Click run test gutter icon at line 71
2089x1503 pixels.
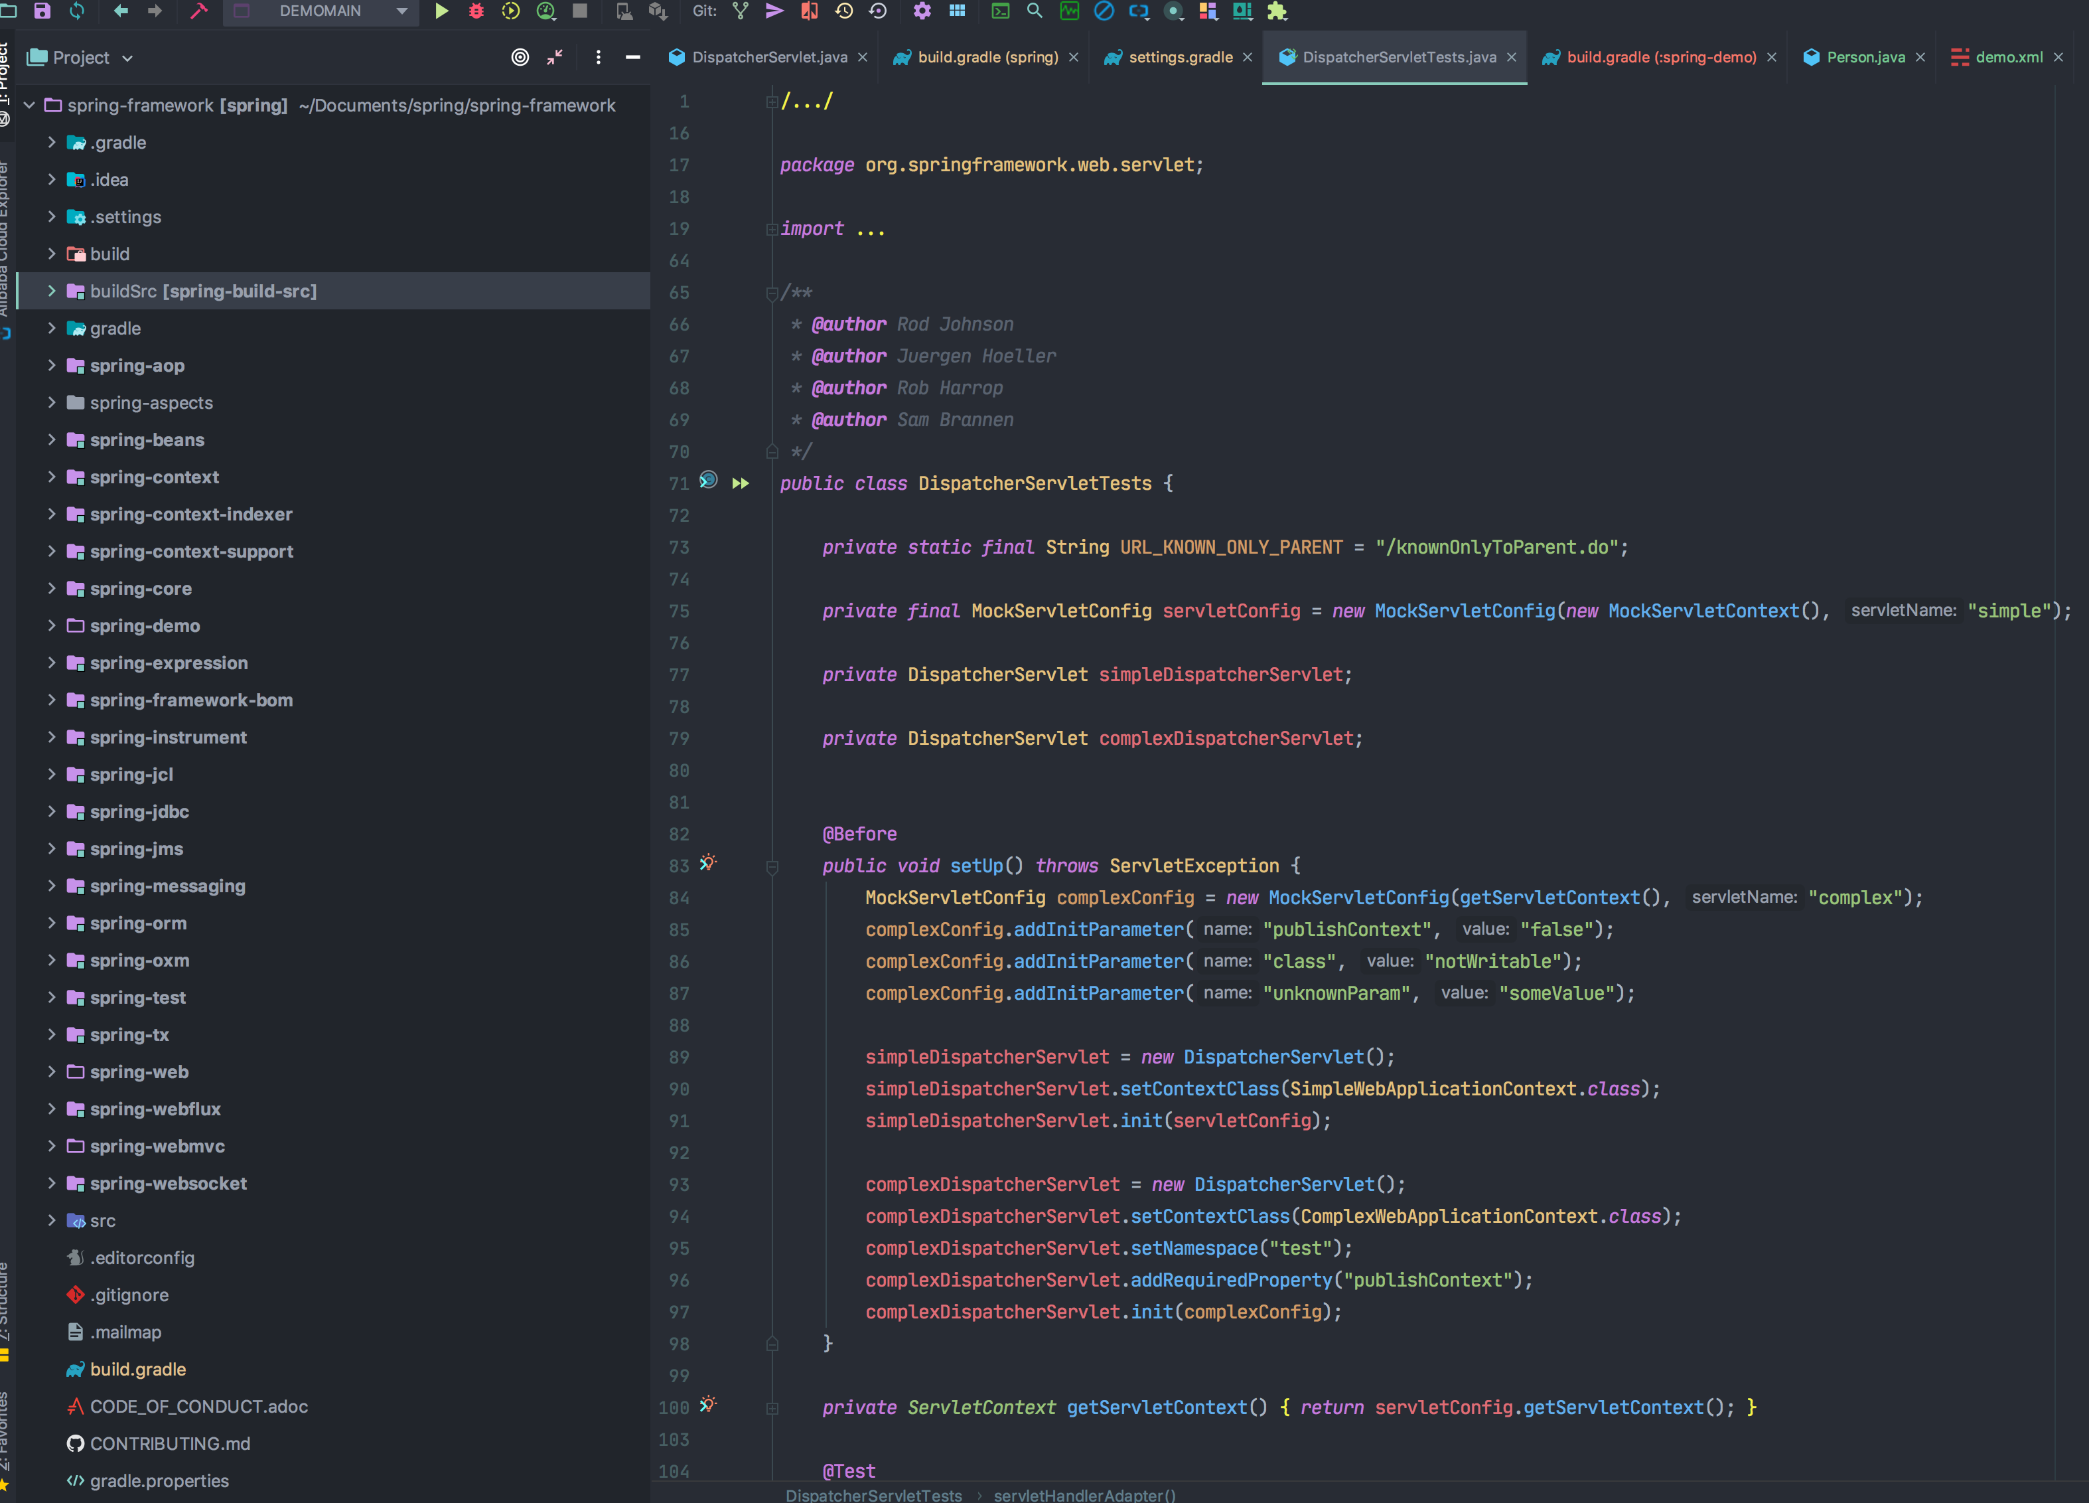click(x=741, y=483)
